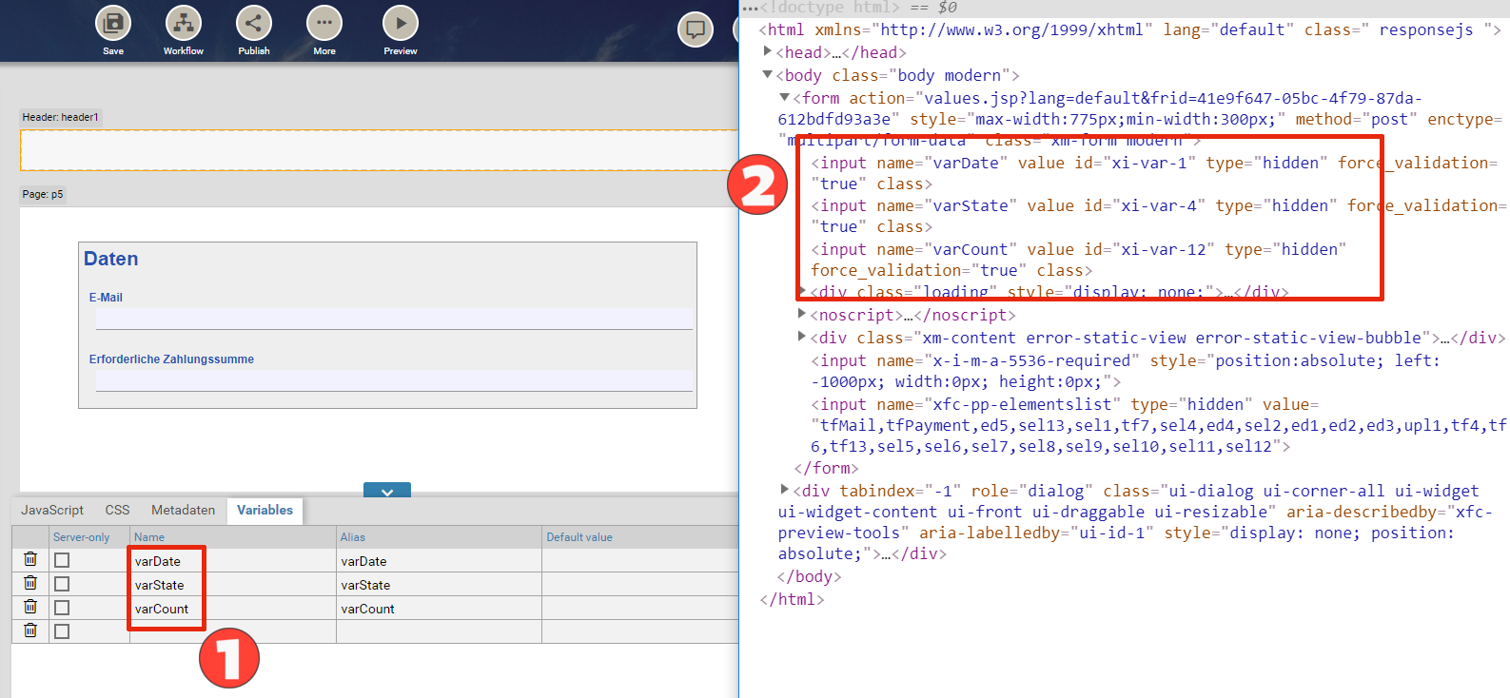Click the varState alias cell

(x=439, y=585)
